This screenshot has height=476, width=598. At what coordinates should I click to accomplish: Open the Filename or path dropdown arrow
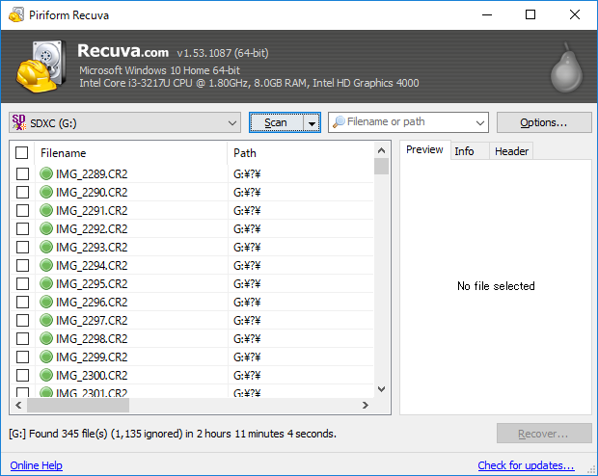point(479,122)
